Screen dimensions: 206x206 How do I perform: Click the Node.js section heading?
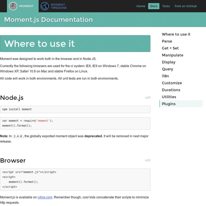coord(12,98)
